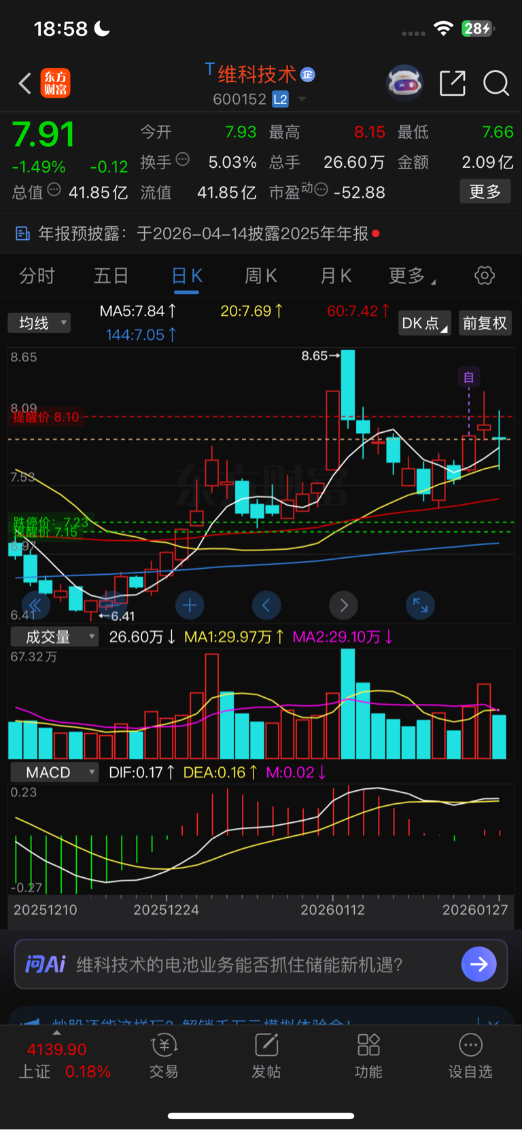The width and height of the screenshot is (522, 1130).
Task: Tap the promo banner below the AI box
Action: (261, 1017)
